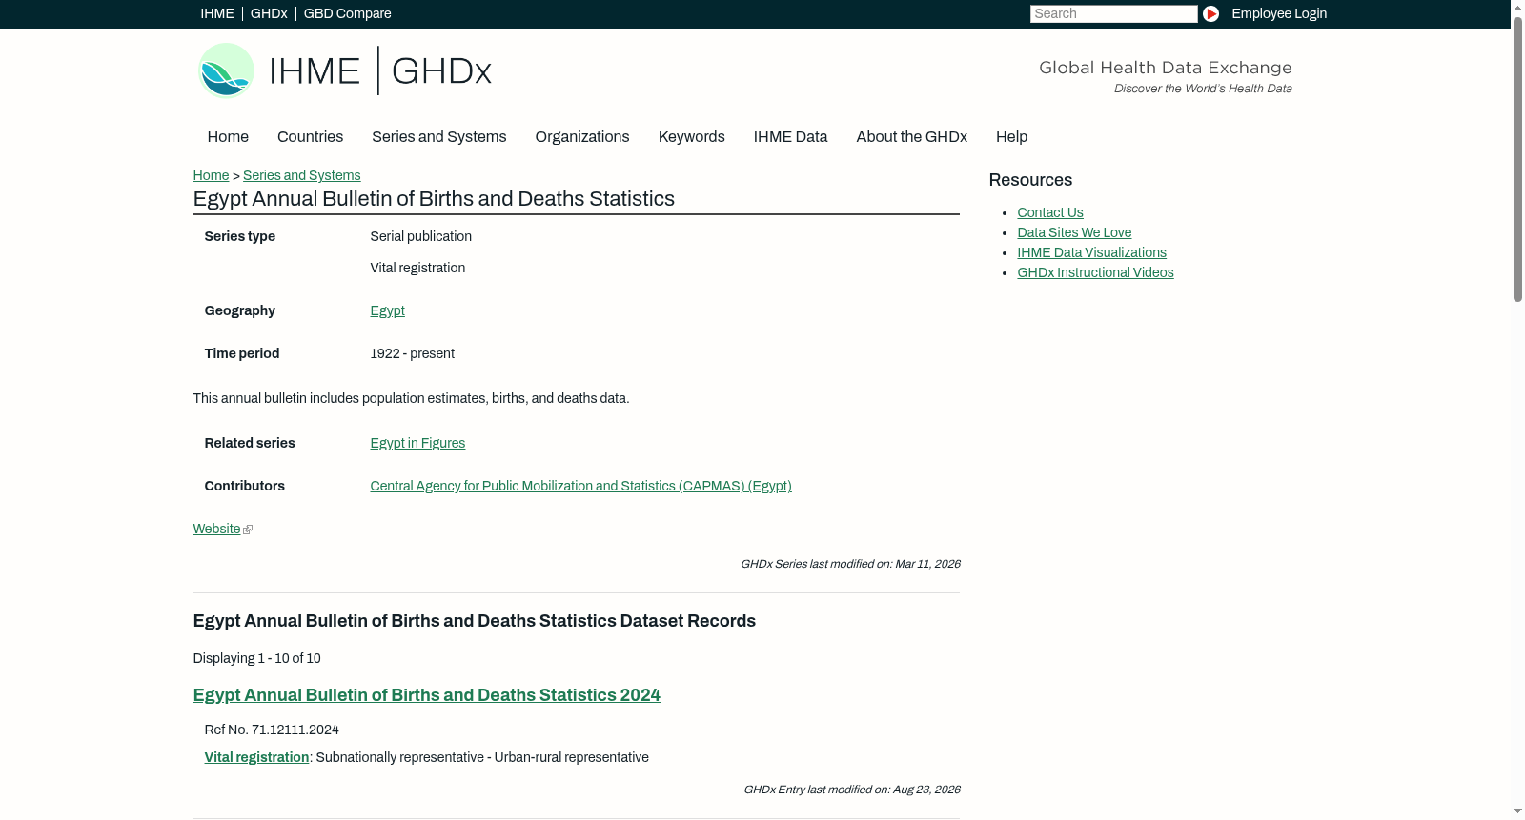Open the Help menu
Screen dimensions: 1525x820
(x=1011, y=136)
